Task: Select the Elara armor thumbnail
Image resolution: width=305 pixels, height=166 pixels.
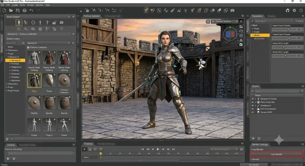Action: [x=34, y=80]
